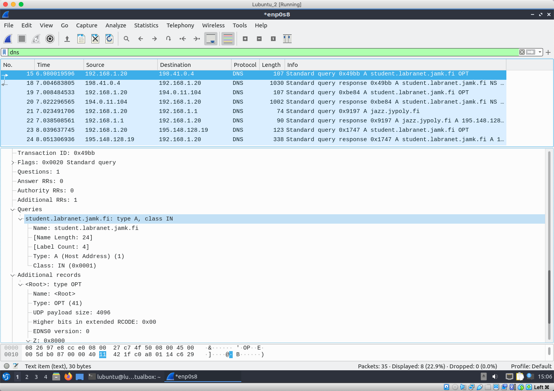This screenshot has width=554, height=391.
Task: Edit capture file comments icon
Action: [16, 366]
